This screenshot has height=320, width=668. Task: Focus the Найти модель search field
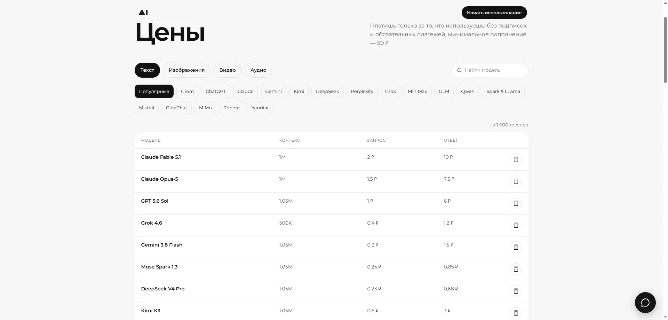pyautogui.click(x=490, y=70)
